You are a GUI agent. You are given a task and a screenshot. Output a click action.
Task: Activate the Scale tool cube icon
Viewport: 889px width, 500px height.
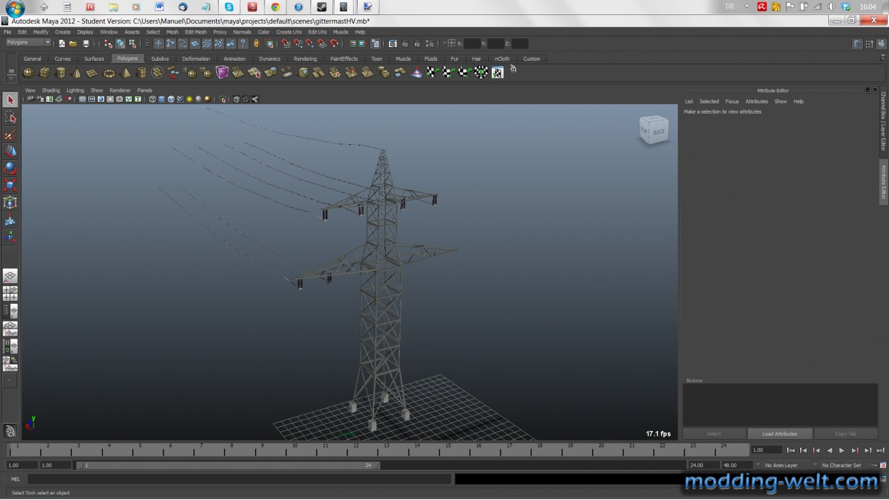tap(10, 185)
